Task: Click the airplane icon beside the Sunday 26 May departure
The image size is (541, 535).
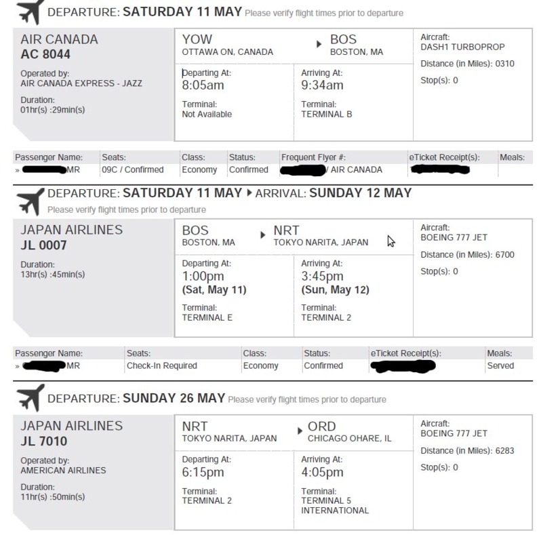Action: pos(30,398)
